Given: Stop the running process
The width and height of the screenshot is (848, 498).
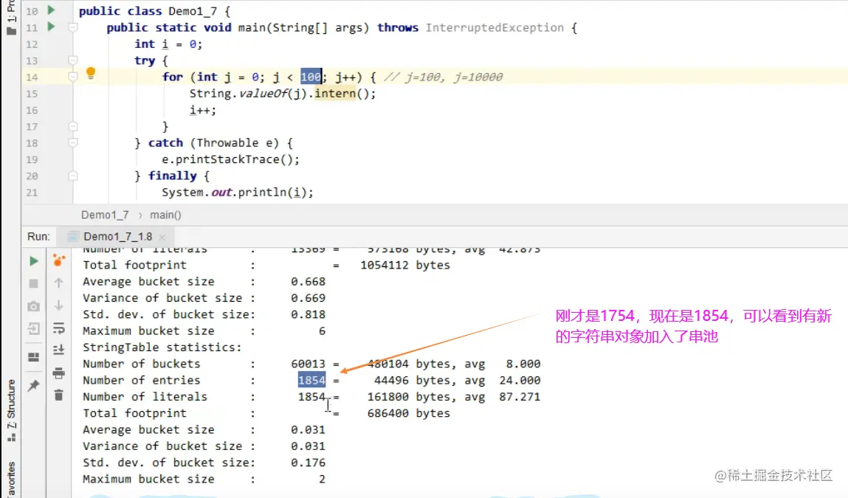Looking at the screenshot, I should pos(33,283).
